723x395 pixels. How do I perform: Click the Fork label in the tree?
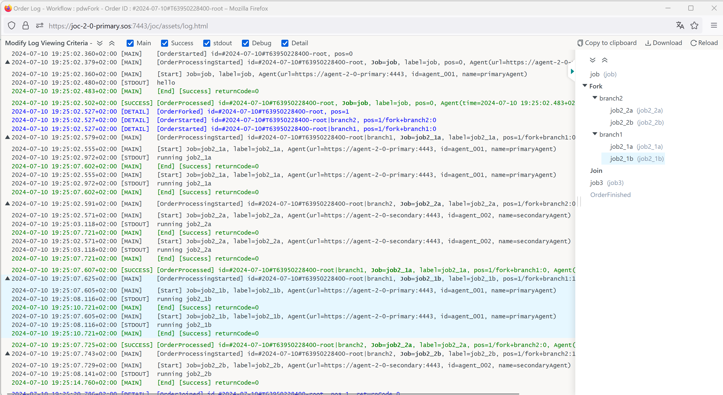596,86
